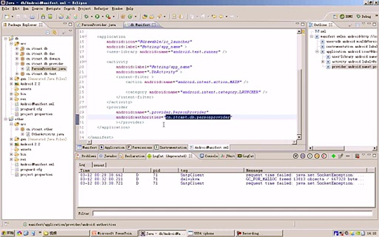Image resolution: width=379 pixels, height=237 pixels.
Task: Click editor vertical scrollbar down arrow
Action: pos(299,137)
